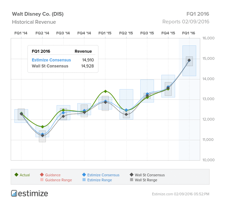Click the Walt Disney Co. (DIS) title
This screenshot has width=226, height=207.
38,14
